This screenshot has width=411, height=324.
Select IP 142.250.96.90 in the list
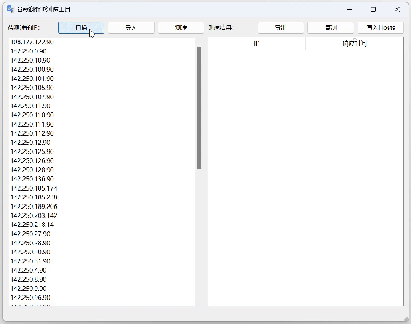[30, 298]
